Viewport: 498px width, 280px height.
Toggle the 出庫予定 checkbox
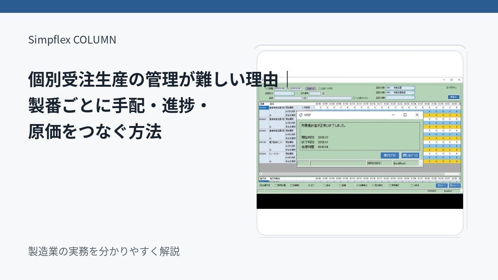[261, 185]
